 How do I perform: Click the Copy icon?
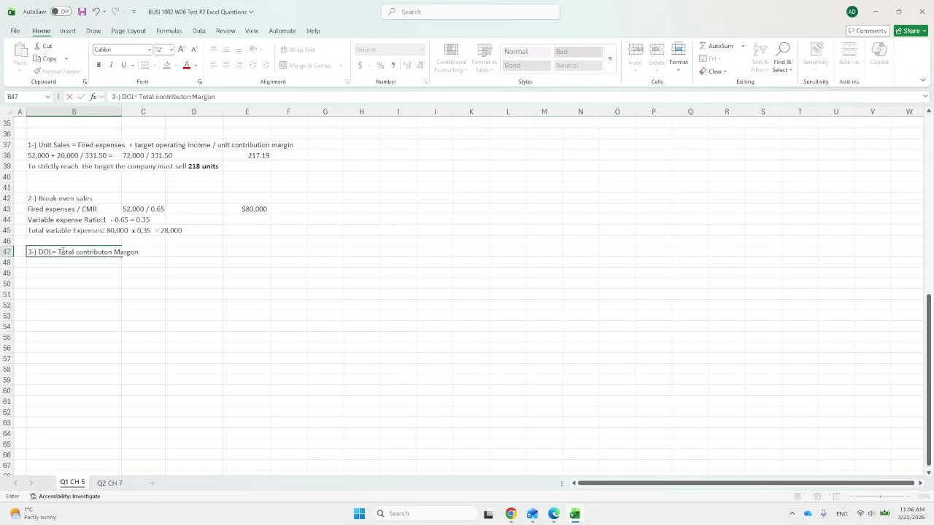pos(37,58)
